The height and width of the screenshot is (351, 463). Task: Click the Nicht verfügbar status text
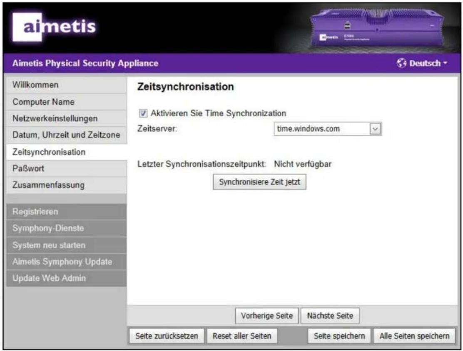[x=303, y=164]
